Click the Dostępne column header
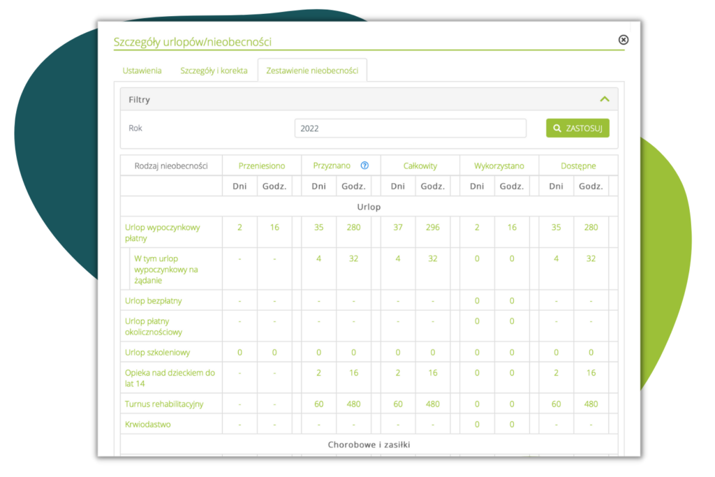This screenshot has width=715, height=477. (577, 166)
